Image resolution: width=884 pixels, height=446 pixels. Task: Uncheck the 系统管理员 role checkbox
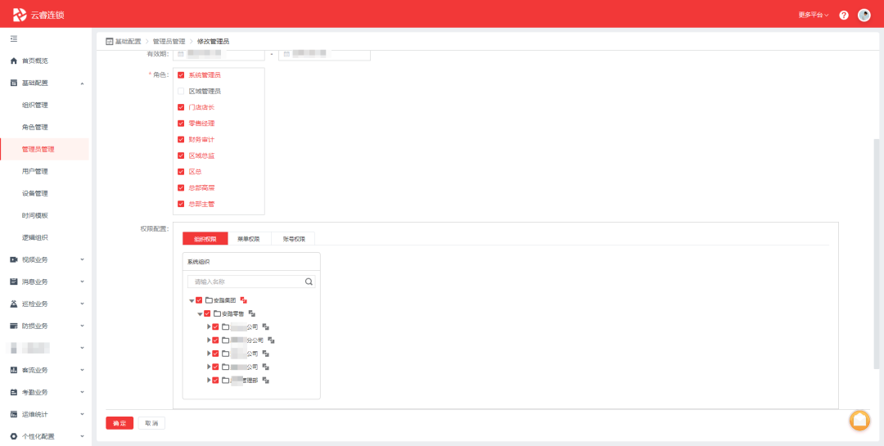181,75
